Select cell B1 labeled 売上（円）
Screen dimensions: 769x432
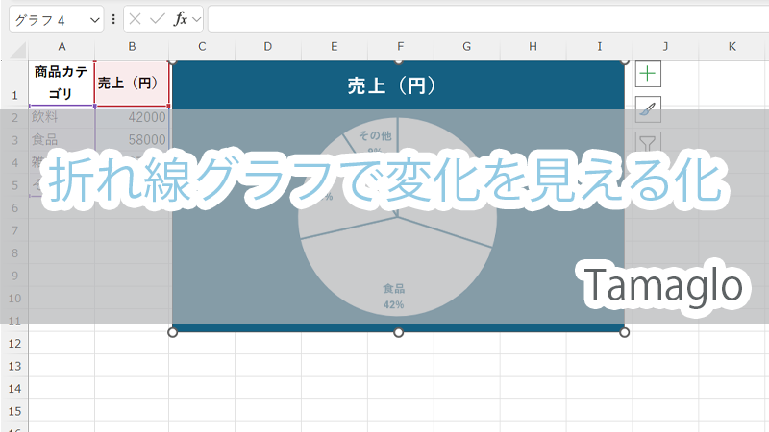pyautogui.click(x=132, y=84)
